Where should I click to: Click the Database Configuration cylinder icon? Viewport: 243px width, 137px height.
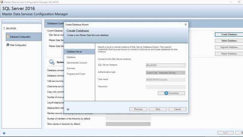point(8,37)
